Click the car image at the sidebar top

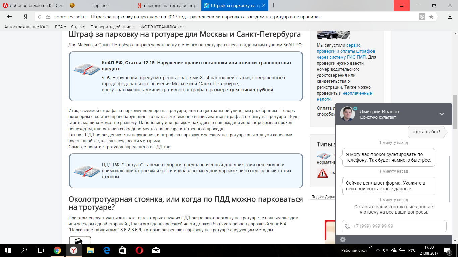coord(334,34)
